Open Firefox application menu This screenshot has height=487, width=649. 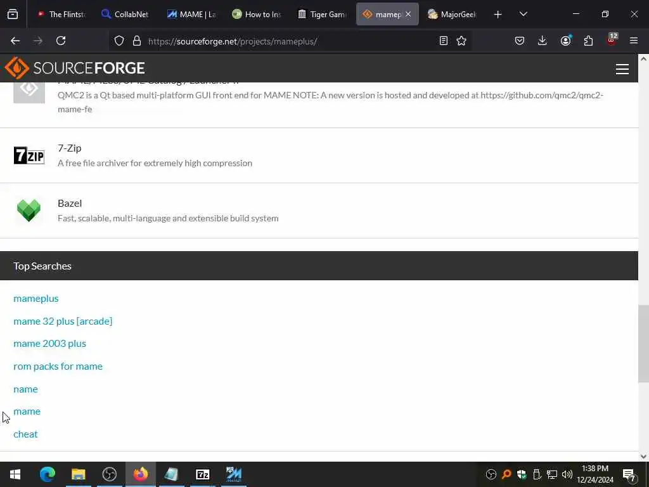click(634, 41)
